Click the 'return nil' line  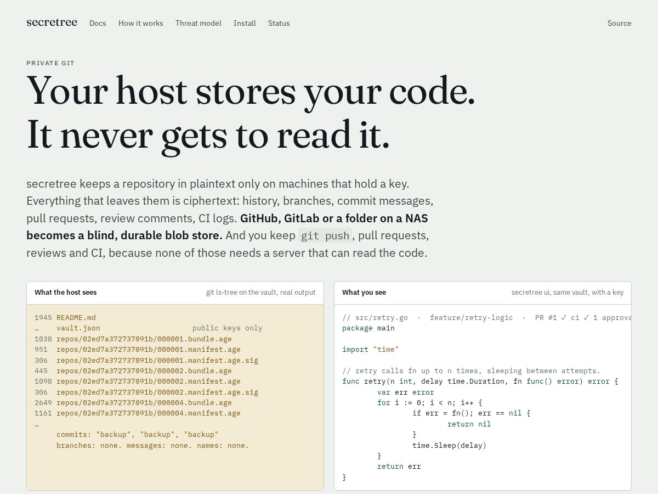pyautogui.click(x=469, y=424)
